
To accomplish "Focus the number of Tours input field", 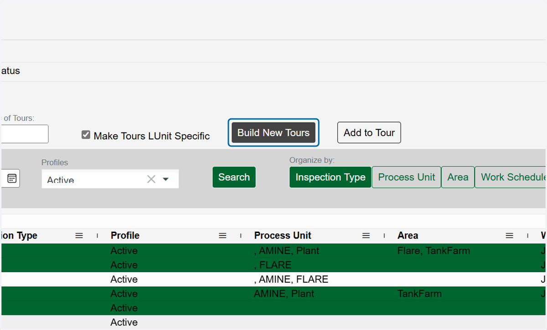I will (x=25, y=134).
